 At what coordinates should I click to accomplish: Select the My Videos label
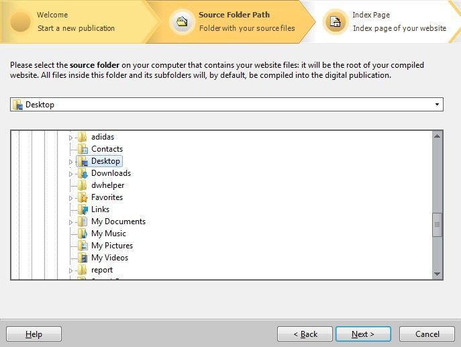[109, 258]
